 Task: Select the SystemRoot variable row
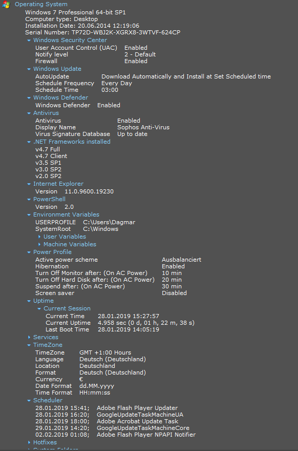[x=77, y=229]
